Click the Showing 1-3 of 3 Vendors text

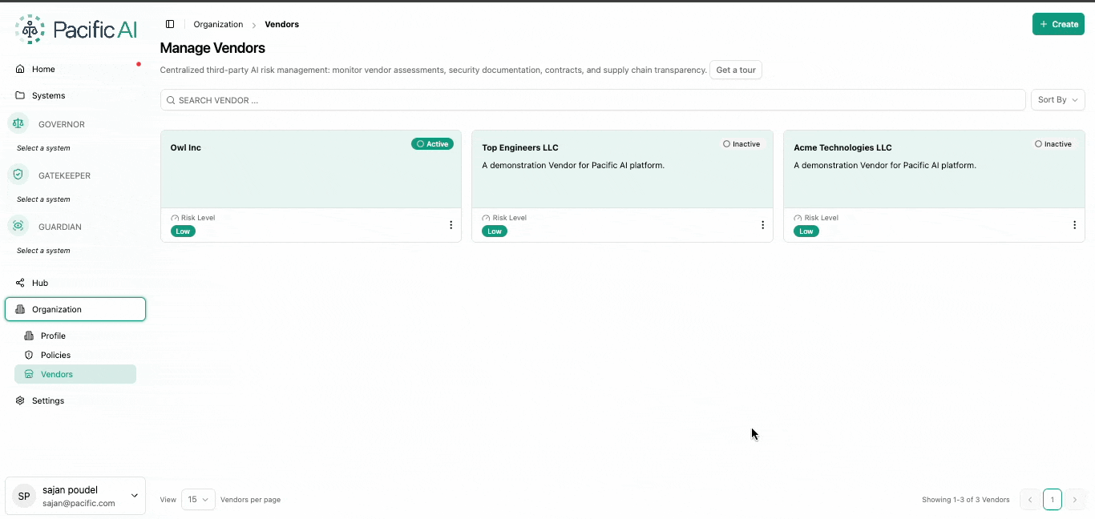966,500
